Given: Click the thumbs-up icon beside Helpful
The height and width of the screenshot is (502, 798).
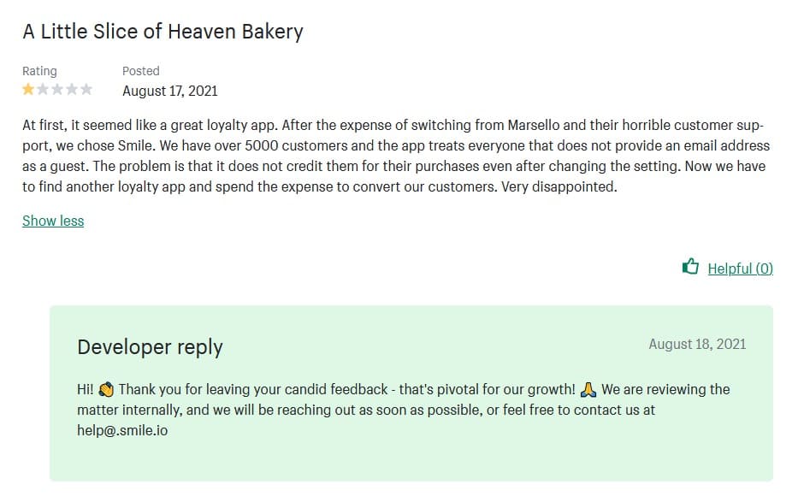Looking at the screenshot, I should tap(691, 267).
